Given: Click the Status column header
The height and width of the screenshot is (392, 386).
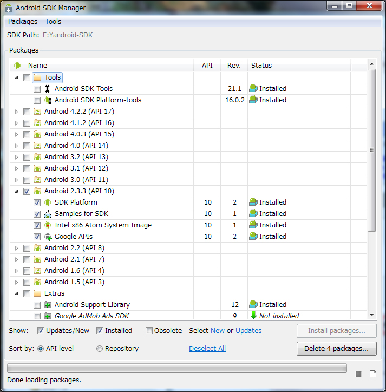Looking at the screenshot, I should pos(299,66).
